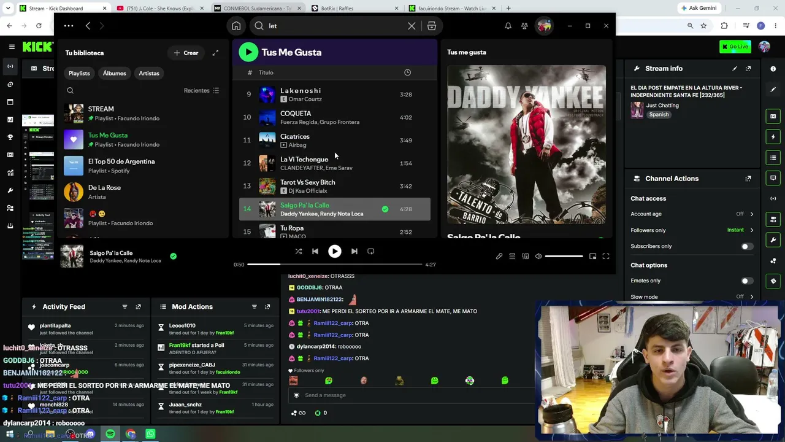The width and height of the screenshot is (785, 442).
Task: Open El Top 50 de Argentina playlist
Action: (142, 166)
